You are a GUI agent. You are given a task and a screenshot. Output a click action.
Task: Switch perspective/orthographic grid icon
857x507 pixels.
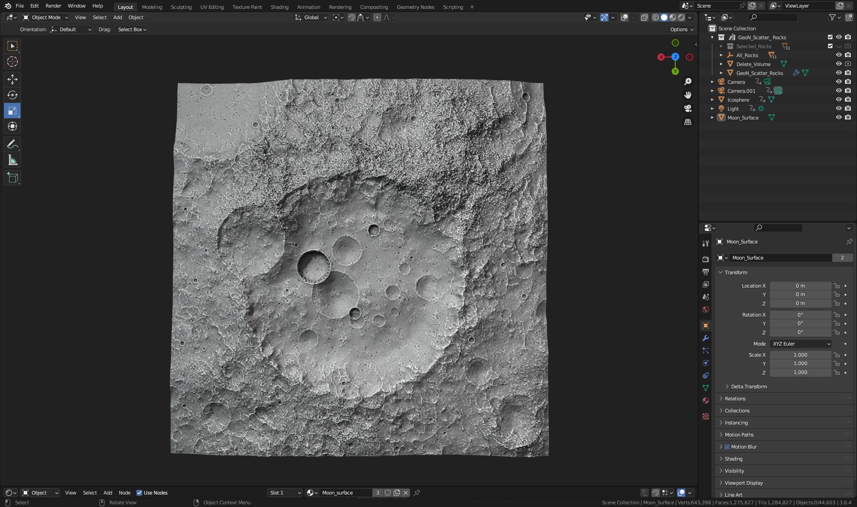pyautogui.click(x=688, y=122)
